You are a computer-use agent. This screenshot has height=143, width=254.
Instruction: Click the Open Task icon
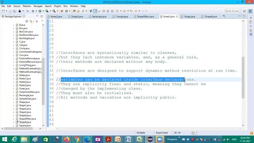tap(78, 11)
